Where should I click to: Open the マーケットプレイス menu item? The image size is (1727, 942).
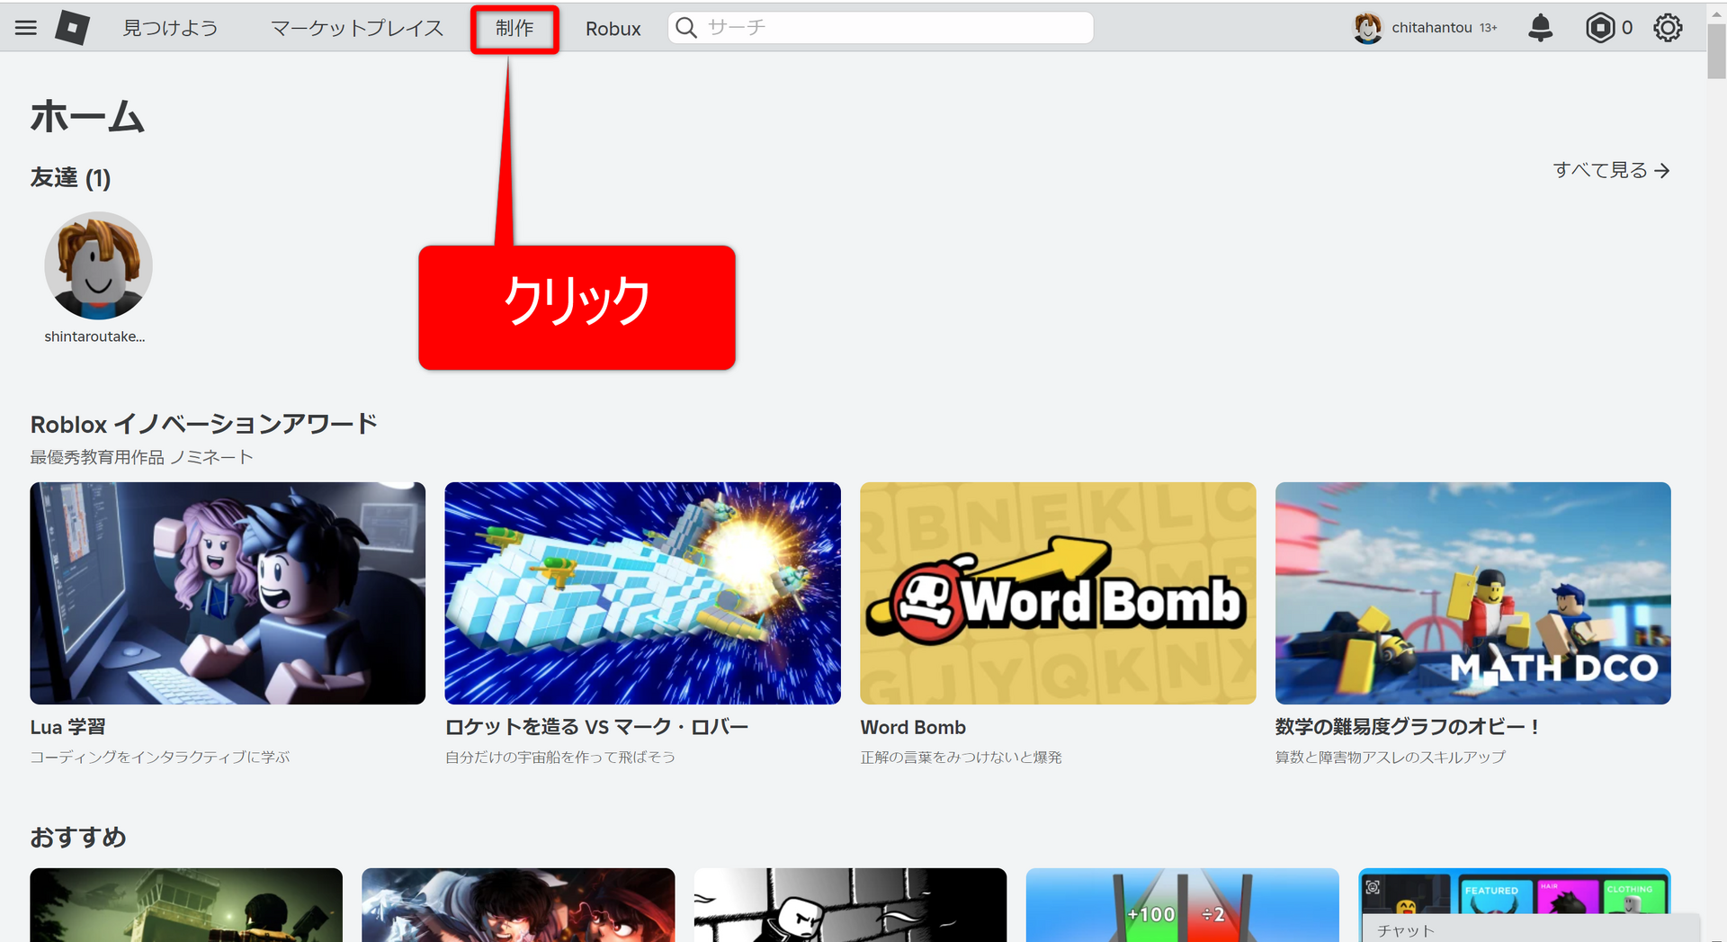coord(357,28)
